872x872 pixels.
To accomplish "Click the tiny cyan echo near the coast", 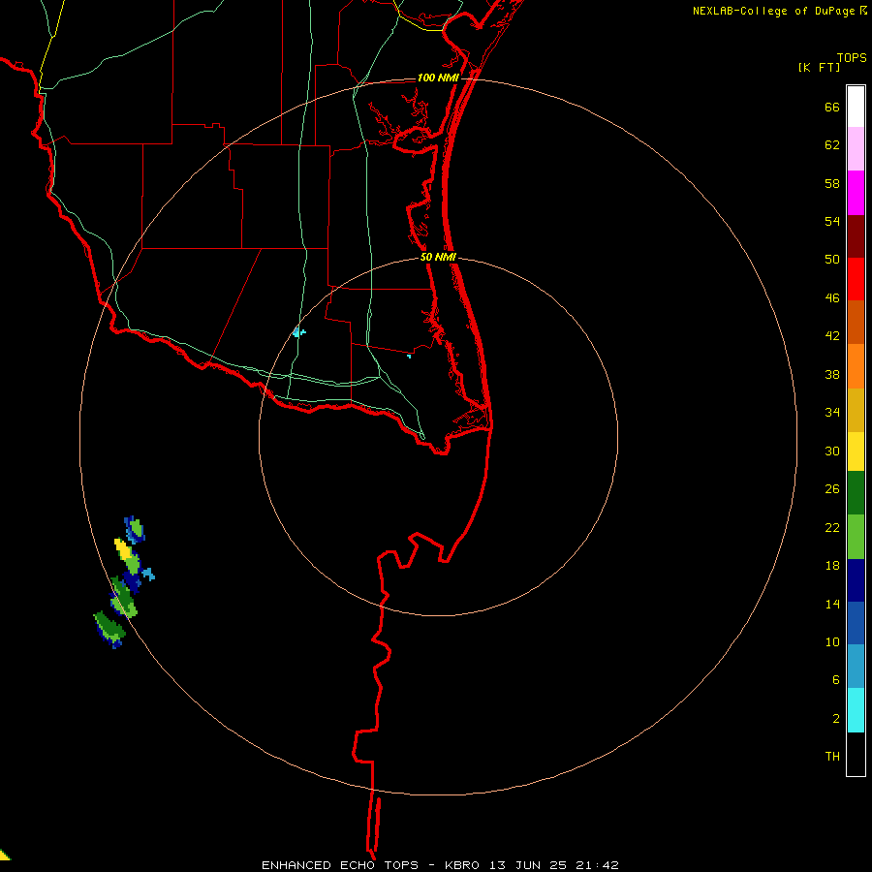I will point(409,356).
